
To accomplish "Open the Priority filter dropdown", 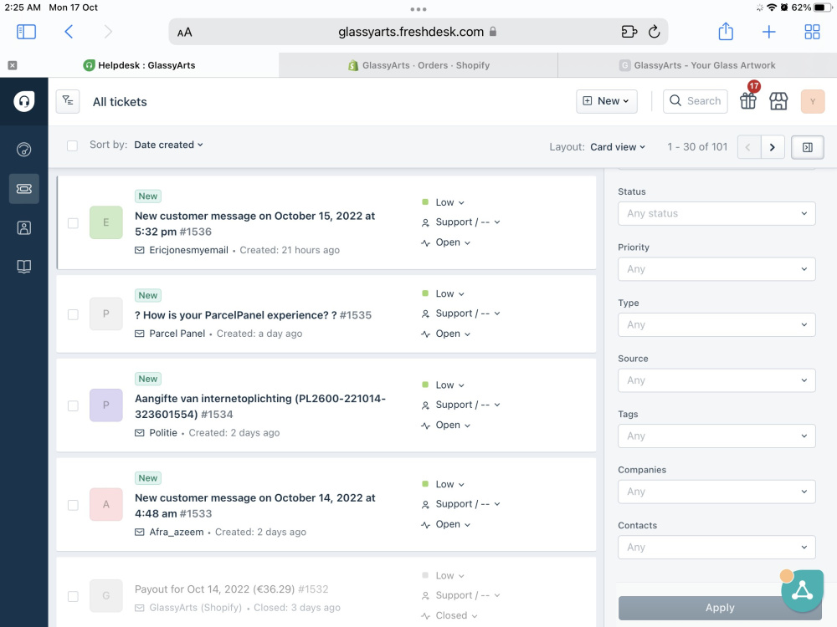I will coord(716,268).
